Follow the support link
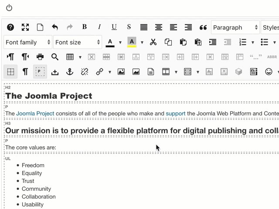Screen dimensions: 279x209 tap(175, 114)
